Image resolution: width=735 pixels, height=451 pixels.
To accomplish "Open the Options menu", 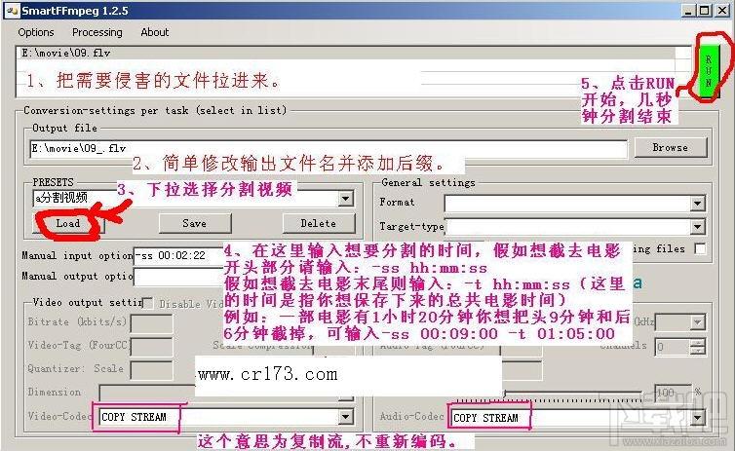I will [x=36, y=32].
